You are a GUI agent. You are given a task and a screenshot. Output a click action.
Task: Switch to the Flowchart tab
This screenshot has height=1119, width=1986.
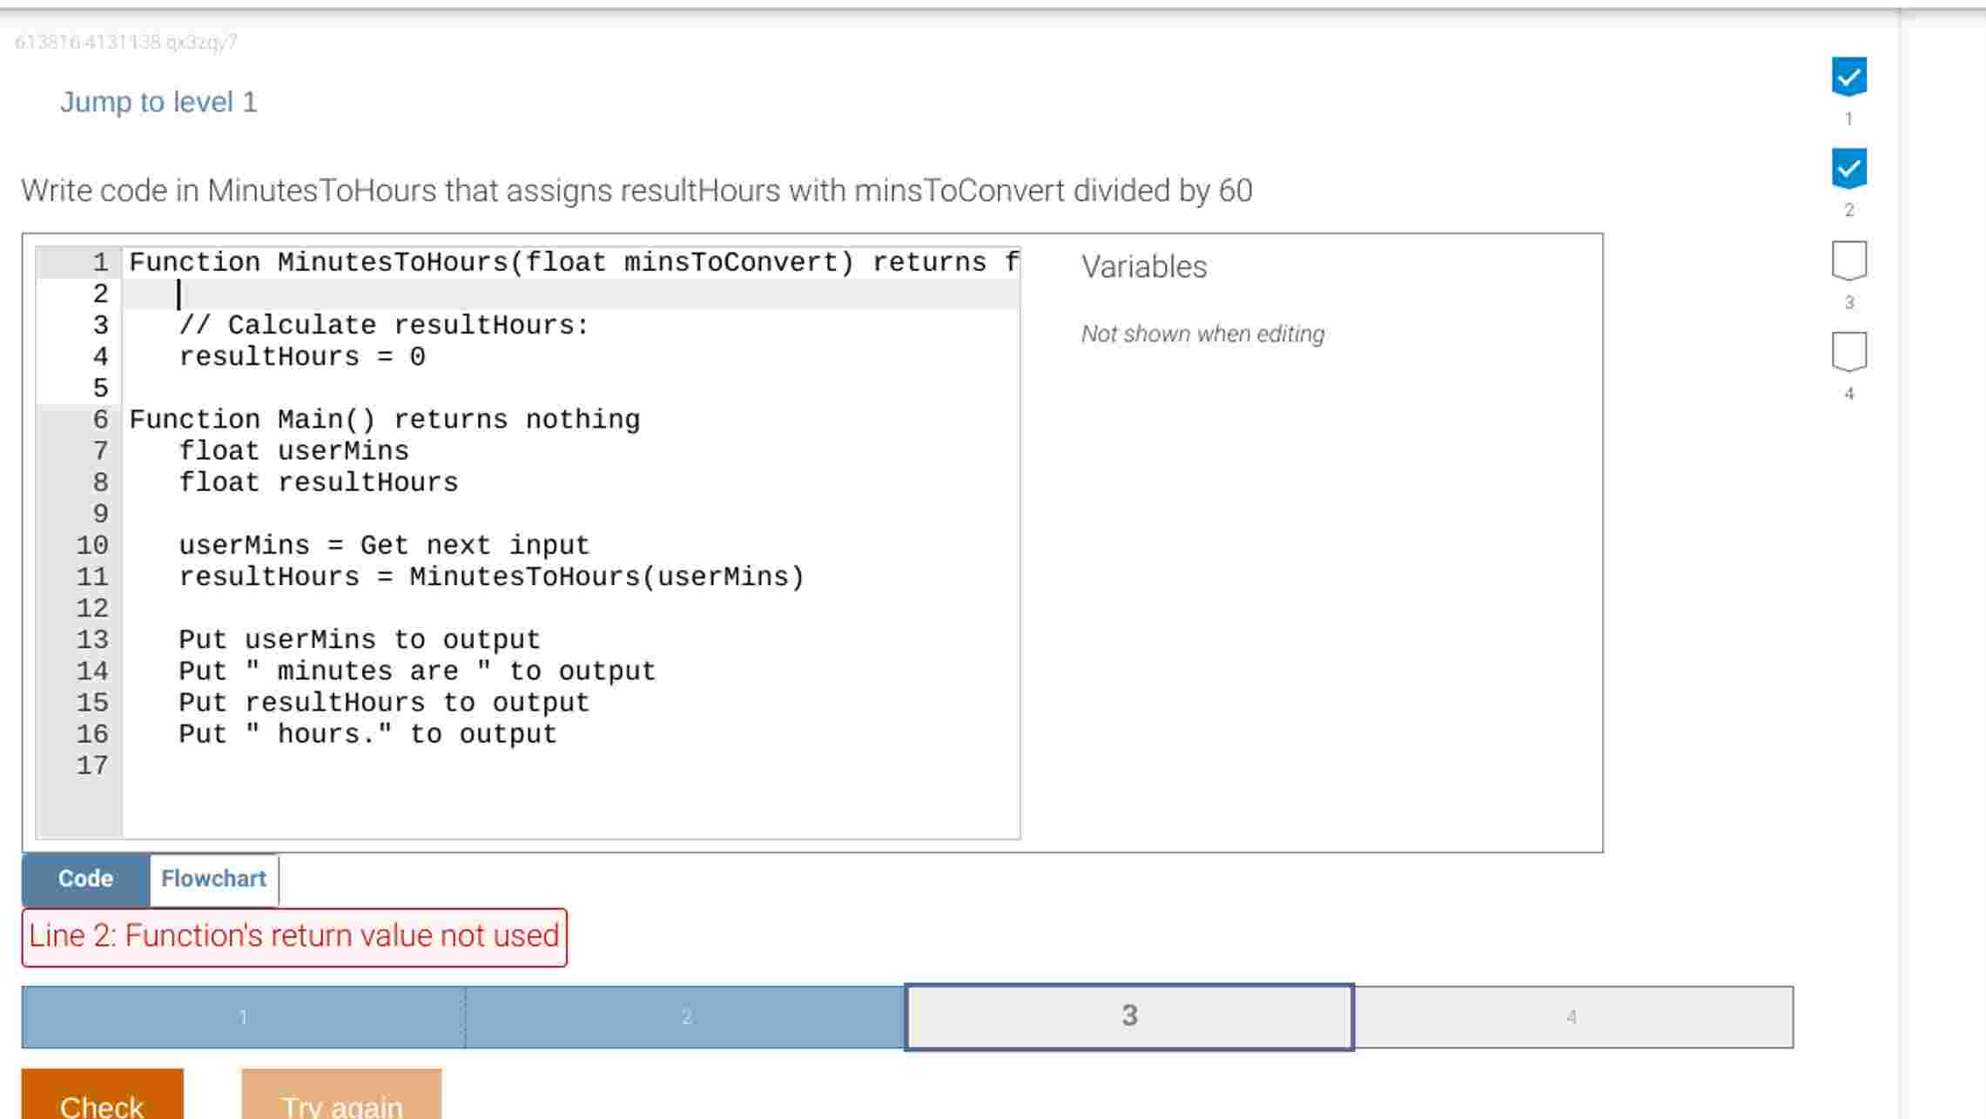tap(213, 879)
